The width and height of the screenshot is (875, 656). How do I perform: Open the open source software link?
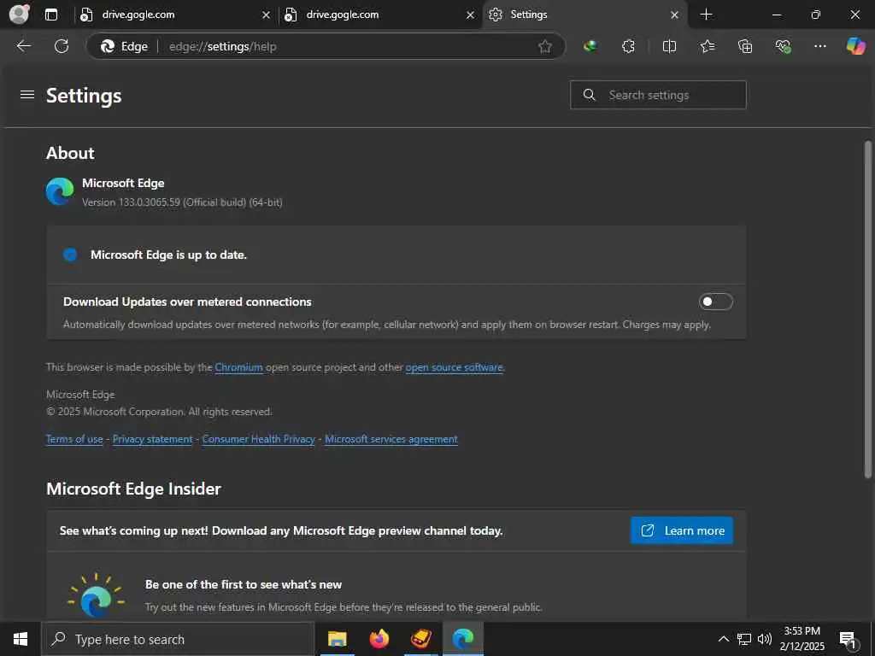(x=455, y=367)
